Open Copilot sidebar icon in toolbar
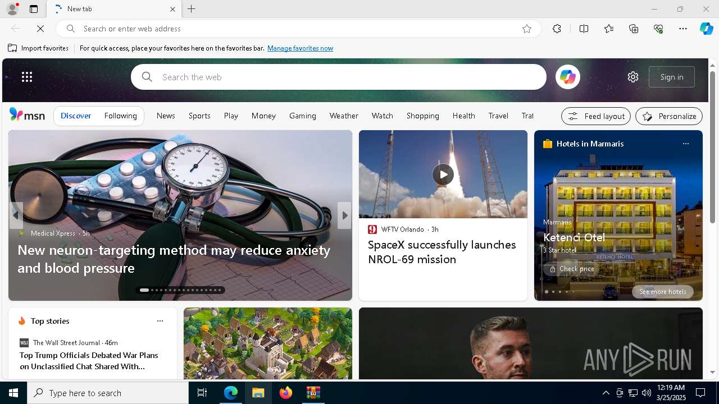Screen dimensions: 719x404 pos(706,29)
